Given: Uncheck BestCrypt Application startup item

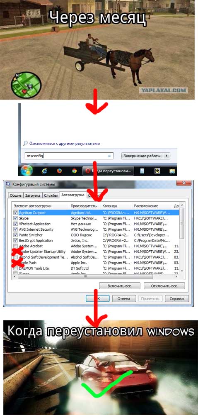Looking at the screenshot, I should pyautogui.click(x=16, y=241).
